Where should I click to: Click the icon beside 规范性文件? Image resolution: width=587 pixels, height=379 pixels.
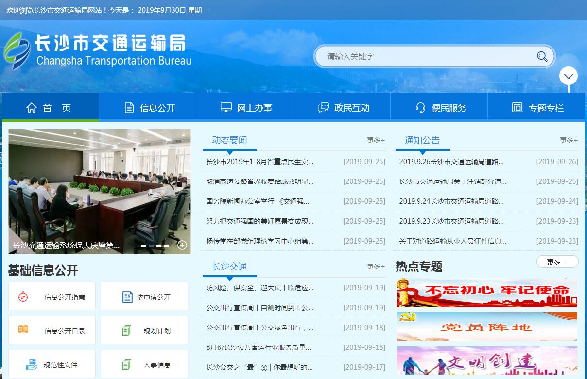click(x=31, y=364)
